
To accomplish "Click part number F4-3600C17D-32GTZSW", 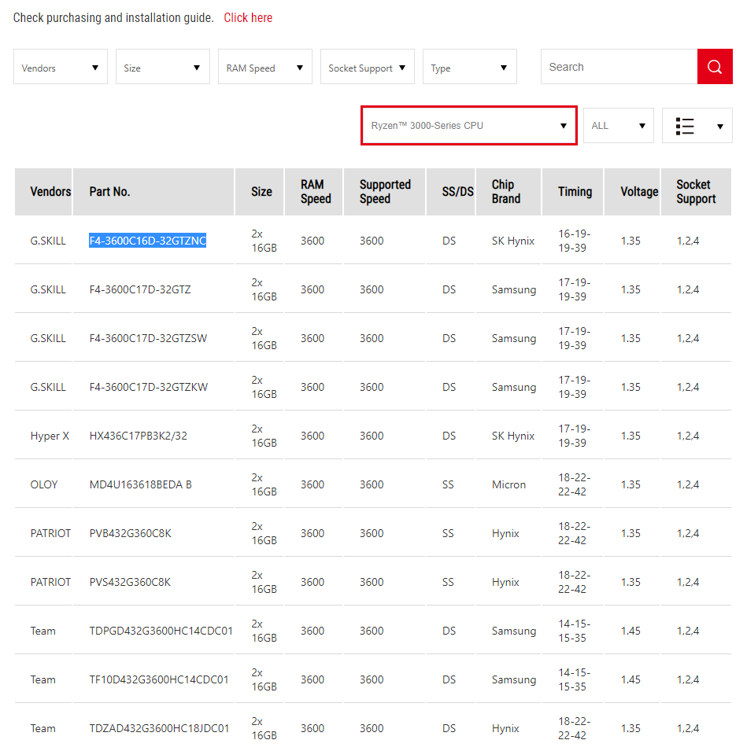I will (x=148, y=338).
